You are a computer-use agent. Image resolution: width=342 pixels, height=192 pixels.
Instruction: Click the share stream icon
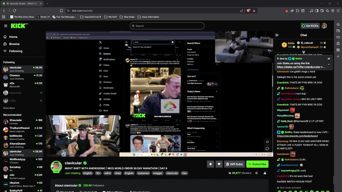coord(256,173)
